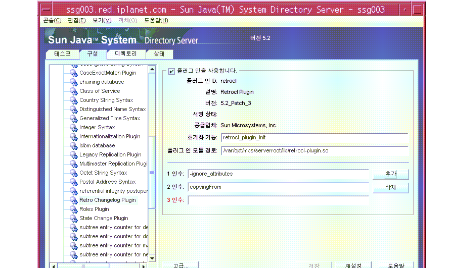Click the empty argument 3 field

(x=279, y=200)
